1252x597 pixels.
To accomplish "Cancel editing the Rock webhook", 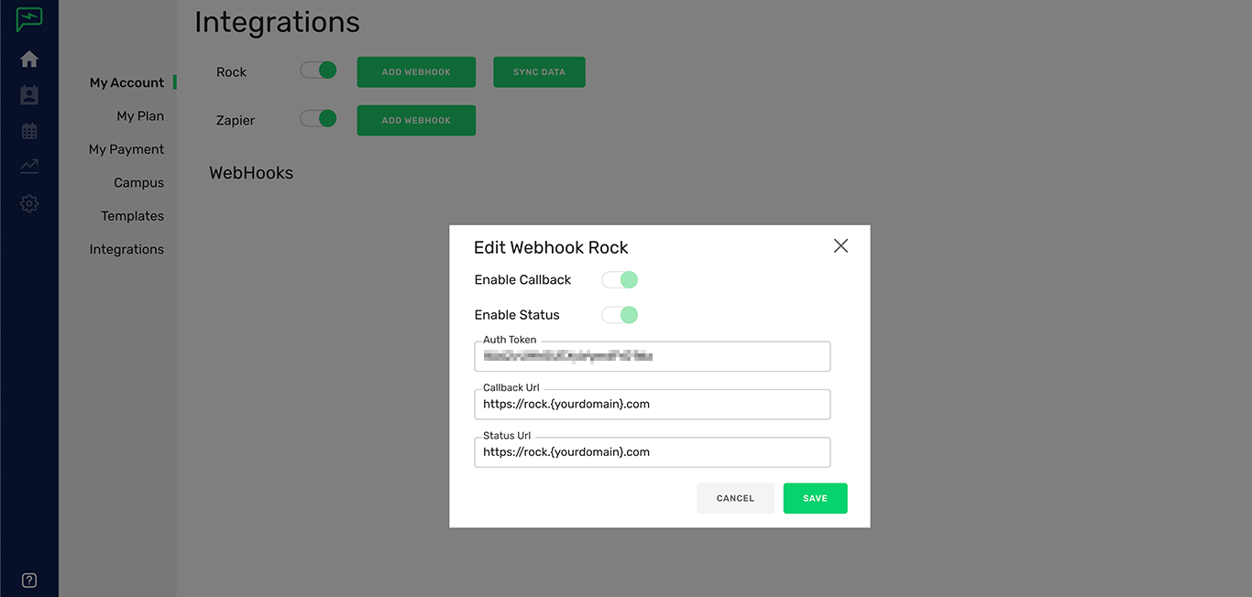I will click(735, 497).
